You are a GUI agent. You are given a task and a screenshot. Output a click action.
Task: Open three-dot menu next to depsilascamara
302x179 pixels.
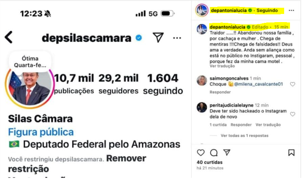point(177,38)
